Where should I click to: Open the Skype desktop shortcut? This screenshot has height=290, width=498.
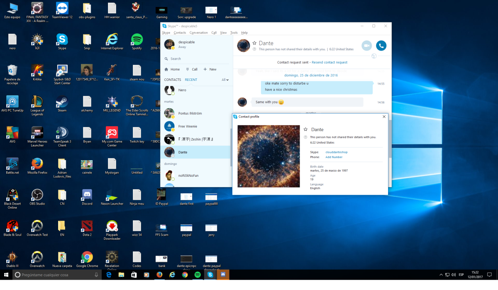(62, 41)
